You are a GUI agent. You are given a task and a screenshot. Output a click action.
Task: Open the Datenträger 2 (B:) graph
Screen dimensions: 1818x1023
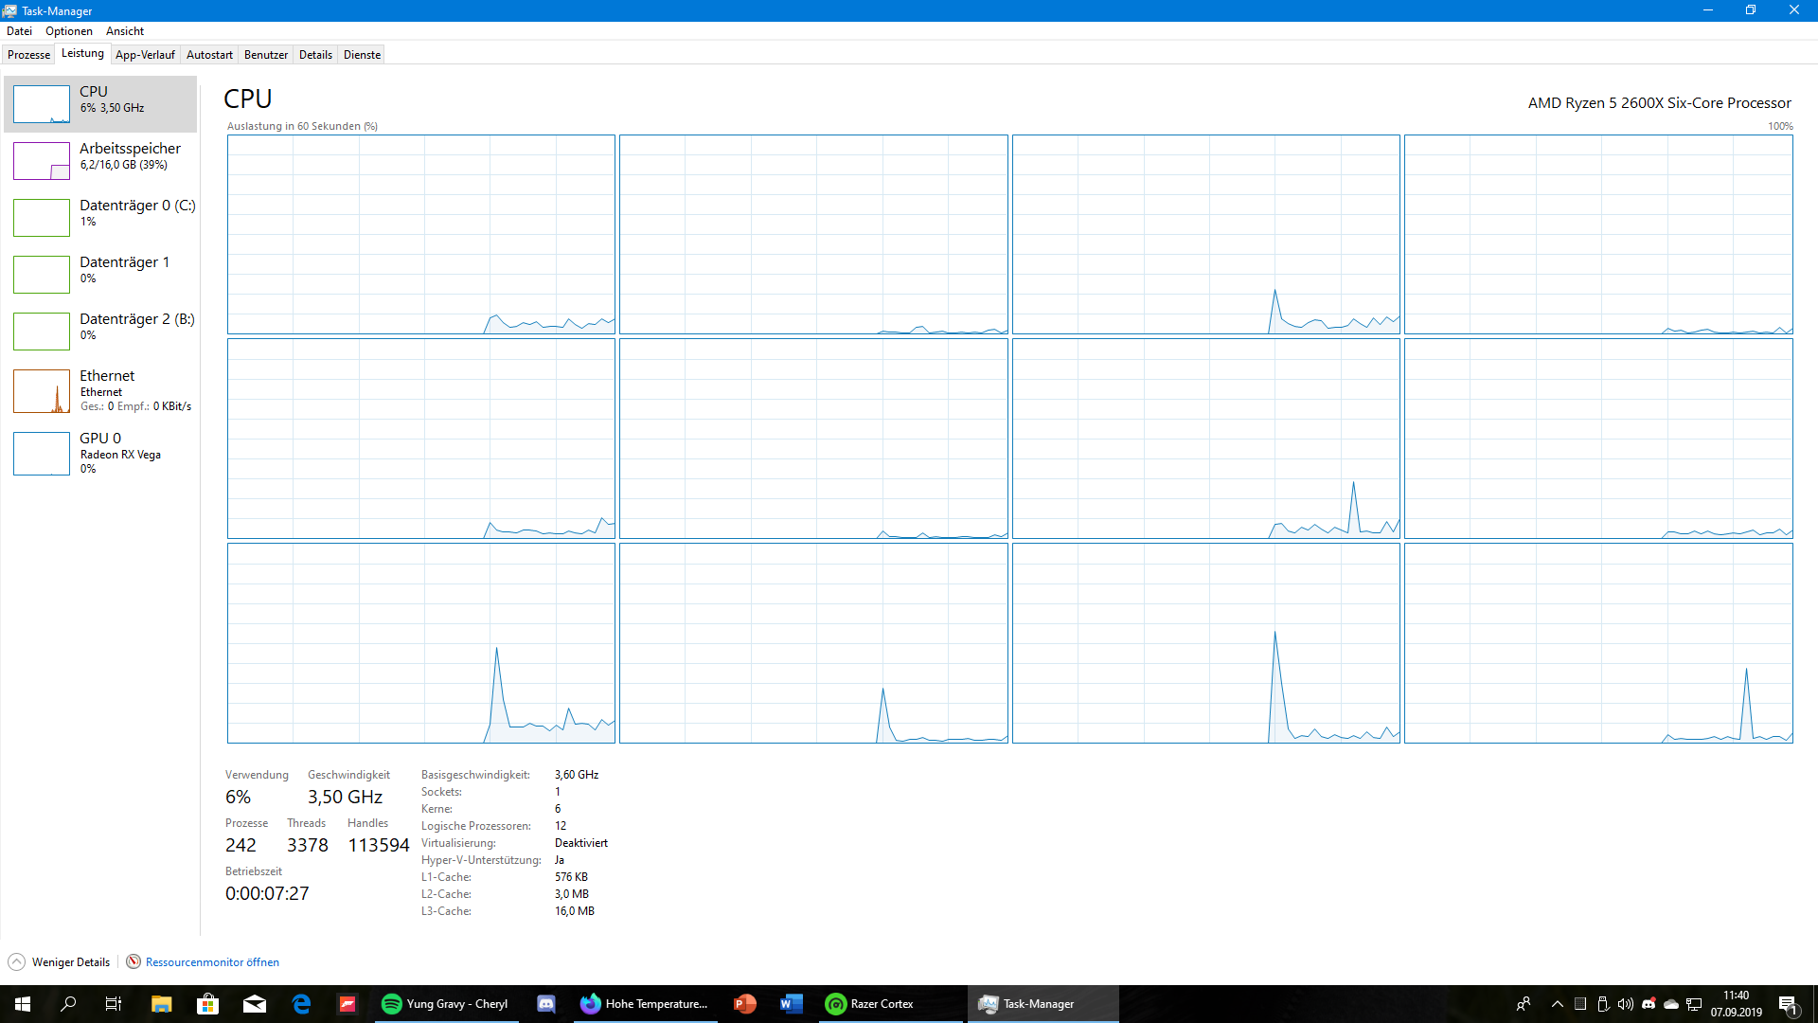42,332
